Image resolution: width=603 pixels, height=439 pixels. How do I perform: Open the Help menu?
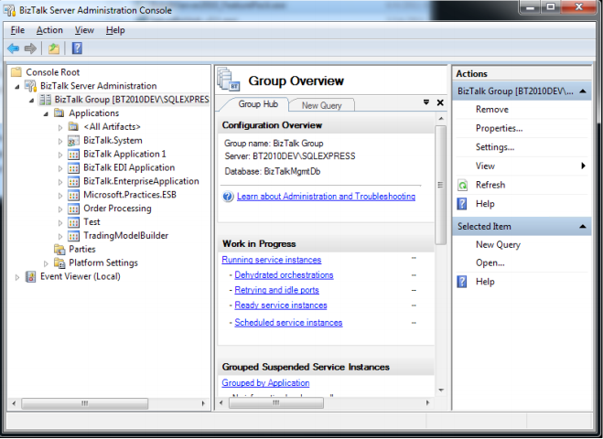click(115, 30)
